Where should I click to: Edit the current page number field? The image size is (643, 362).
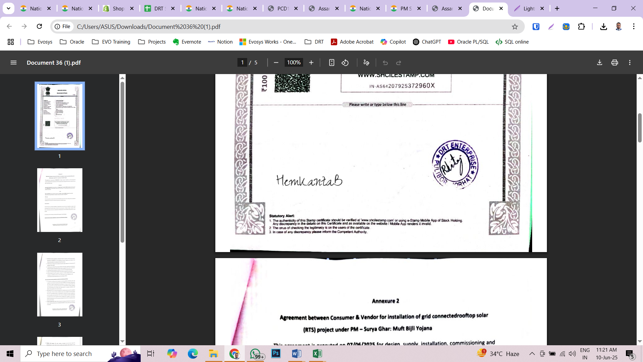(x=242, y=63)
